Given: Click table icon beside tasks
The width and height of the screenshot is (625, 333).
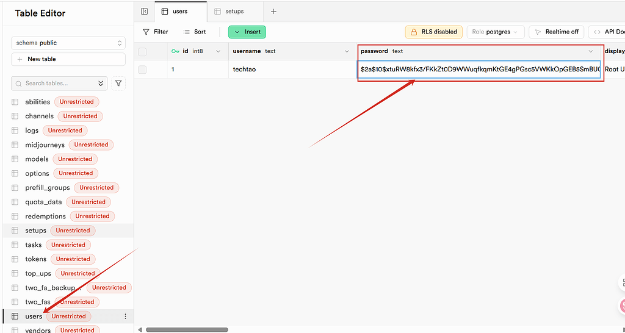Looking at the screenshot, I should pyautogui.click(x=15, y=245).
